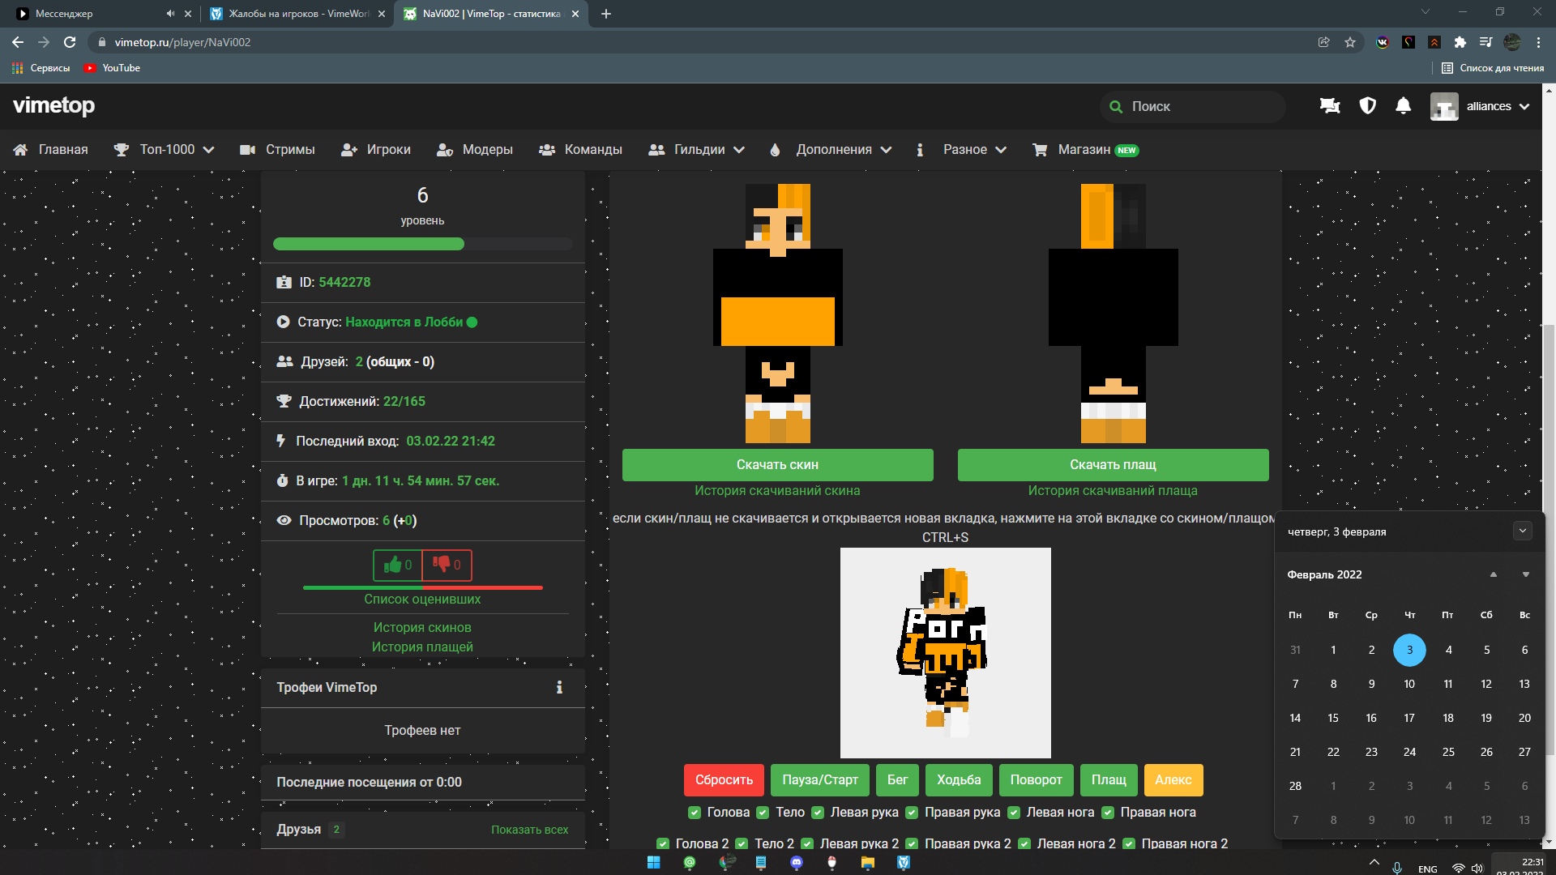Click the thumbs up like button
The height and width of the screenshot is (875, 1556).
point(398,565)
